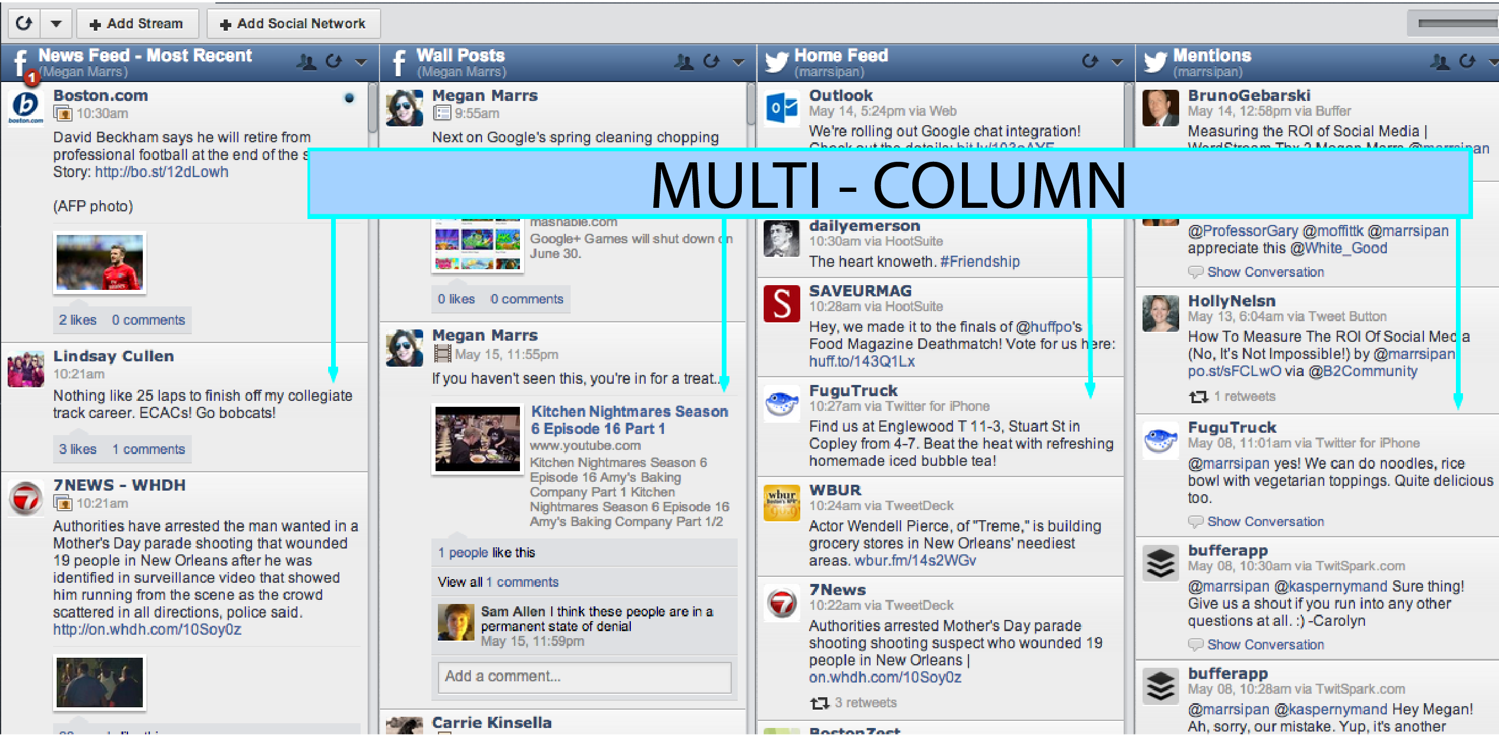Click '0 likes' under the Google+ Games post
Screen dimensions: 1499x738
pos(456,299)
